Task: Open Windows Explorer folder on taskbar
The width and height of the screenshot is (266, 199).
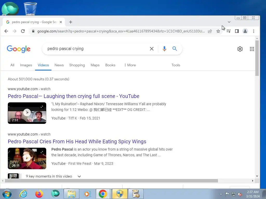Action: 71,194
